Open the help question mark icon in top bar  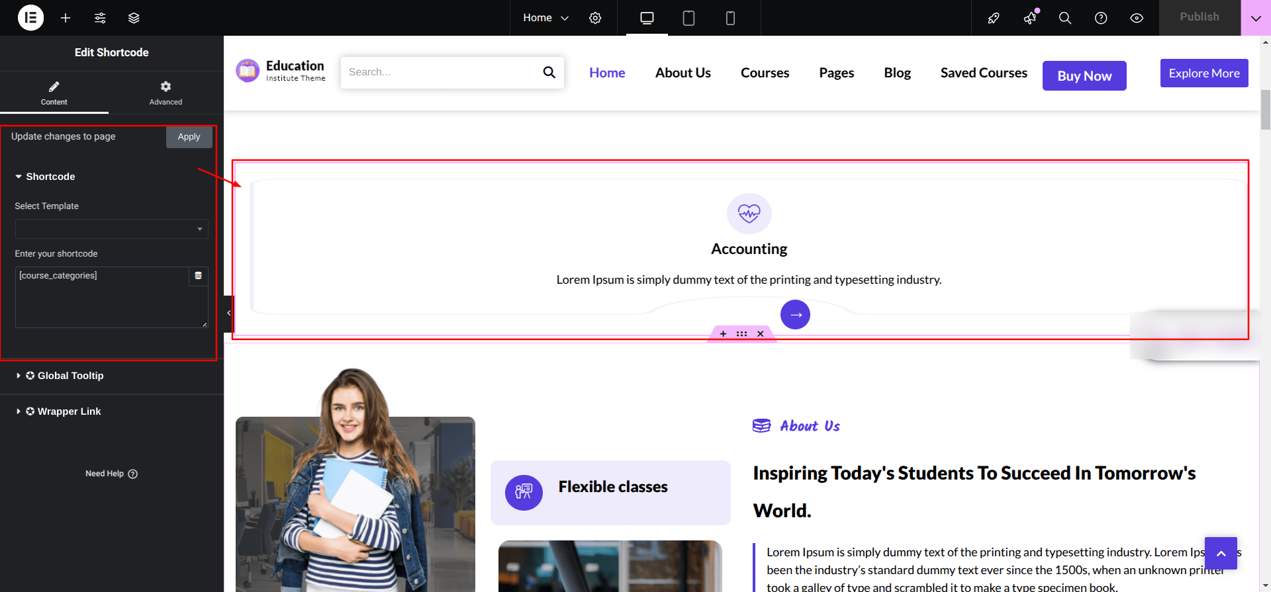click(1101, 18)
